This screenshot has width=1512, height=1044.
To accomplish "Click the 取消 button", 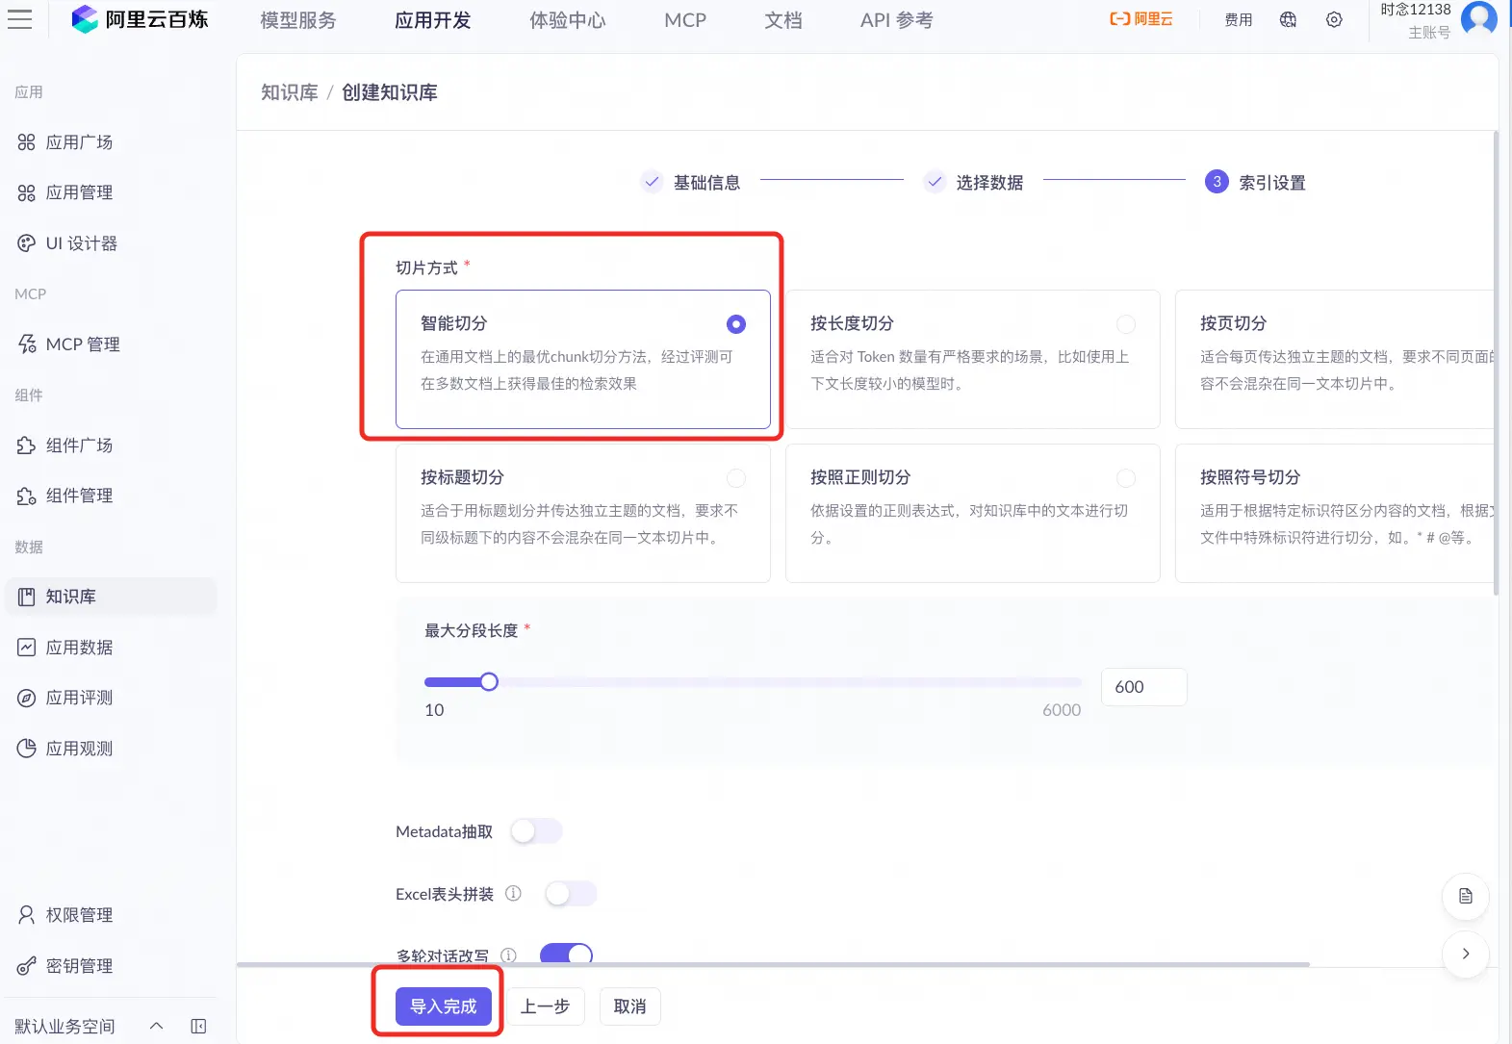I will click(630, 1006).
